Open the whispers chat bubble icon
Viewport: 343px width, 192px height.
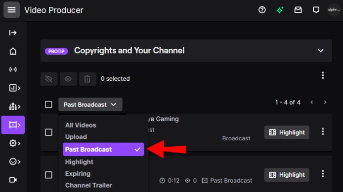click(316, 10)
